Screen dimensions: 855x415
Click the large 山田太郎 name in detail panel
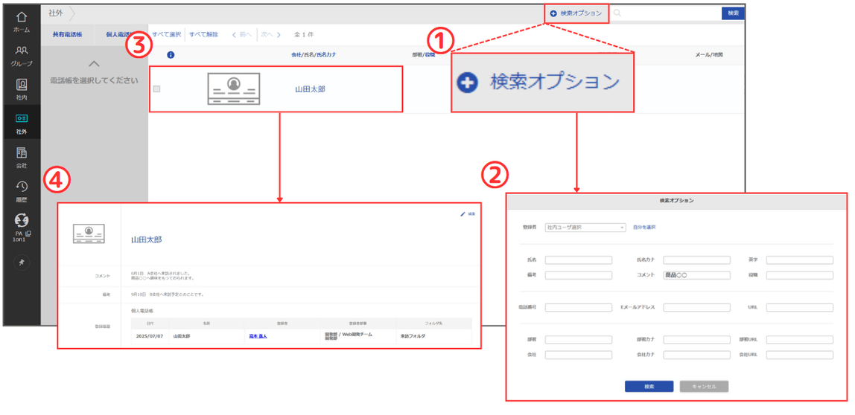click(x=147, y=239)
